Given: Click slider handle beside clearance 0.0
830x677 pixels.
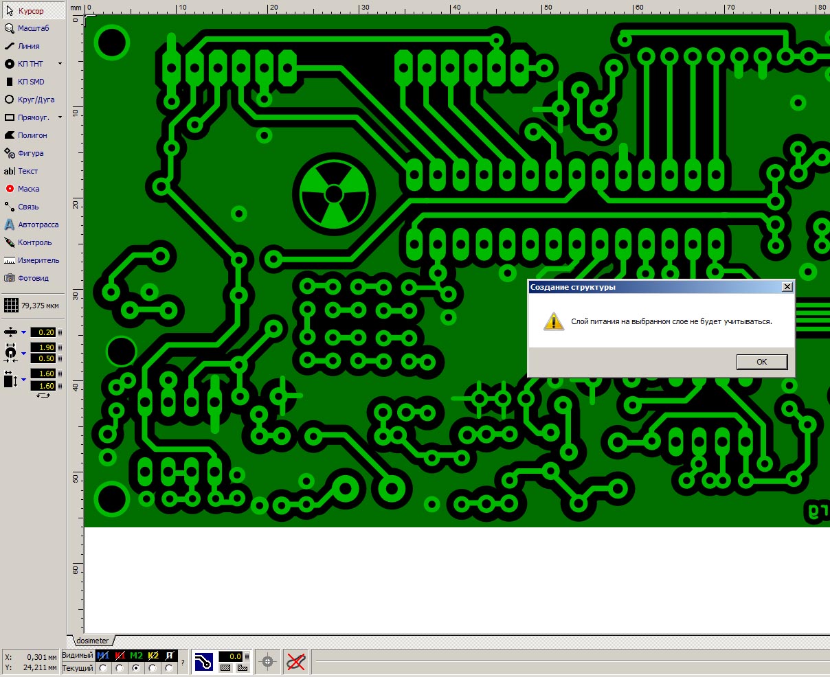Looking at the screenshot, I should [x=247, y=656].
